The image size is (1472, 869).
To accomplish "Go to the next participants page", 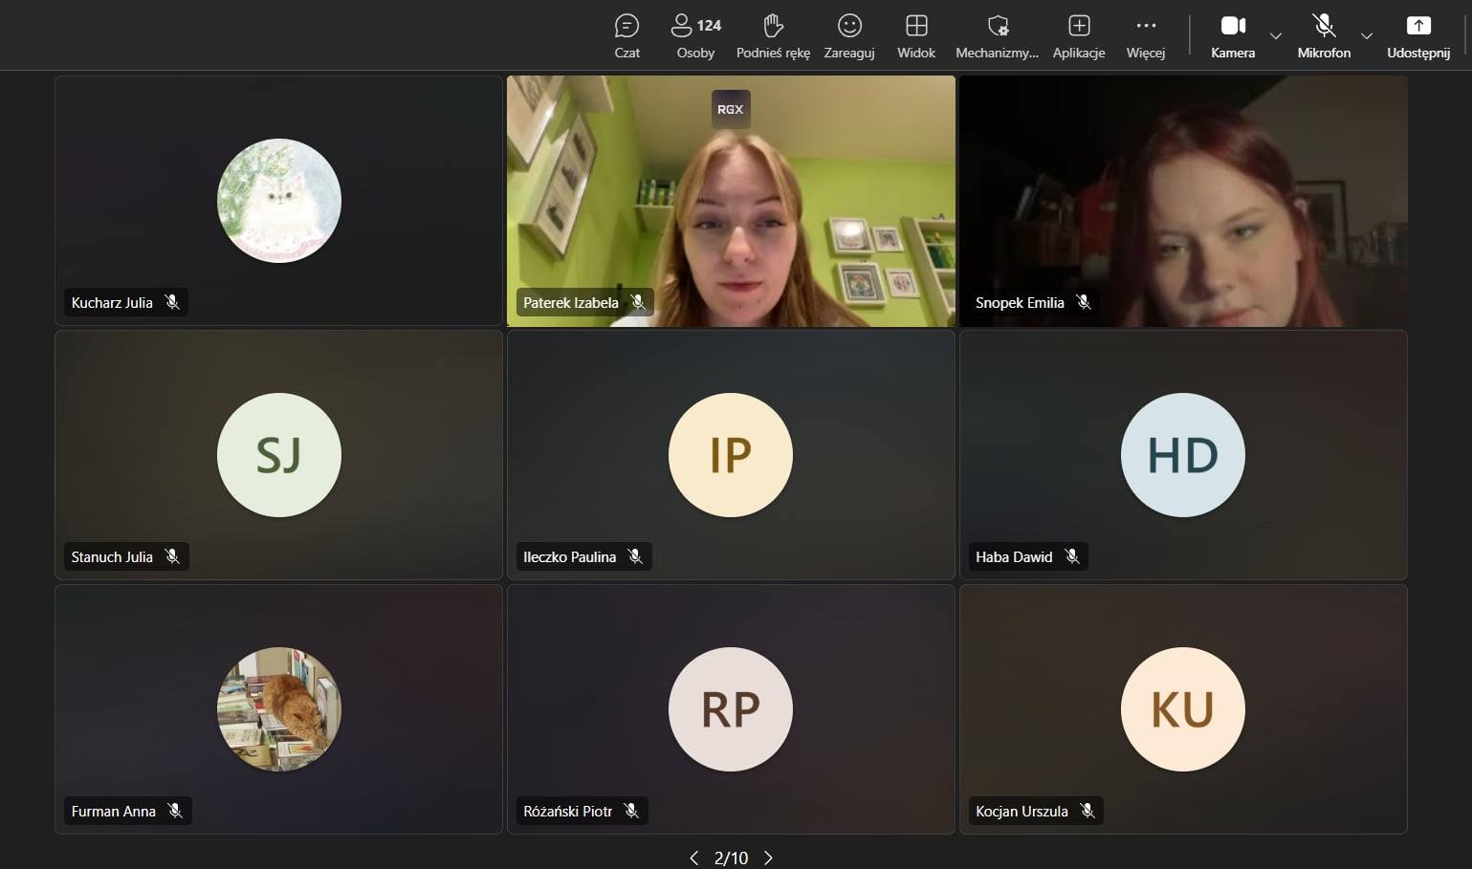I will [x=768, y=858].
